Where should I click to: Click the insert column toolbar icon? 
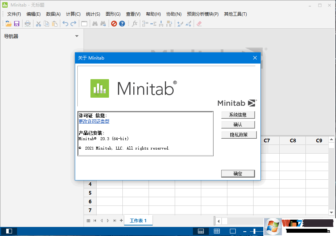[x=161, y=24]
